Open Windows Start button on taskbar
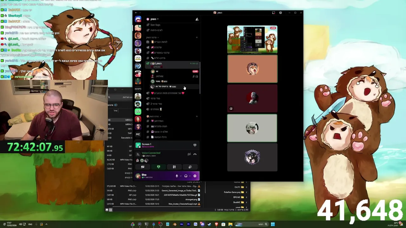 [x=273, y=224]
